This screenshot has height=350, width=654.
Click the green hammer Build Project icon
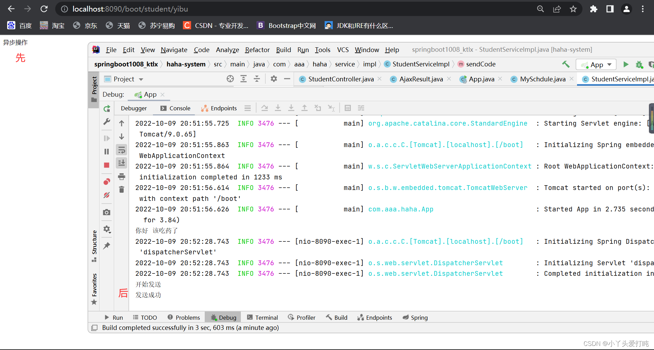click(x=566, y=64)
